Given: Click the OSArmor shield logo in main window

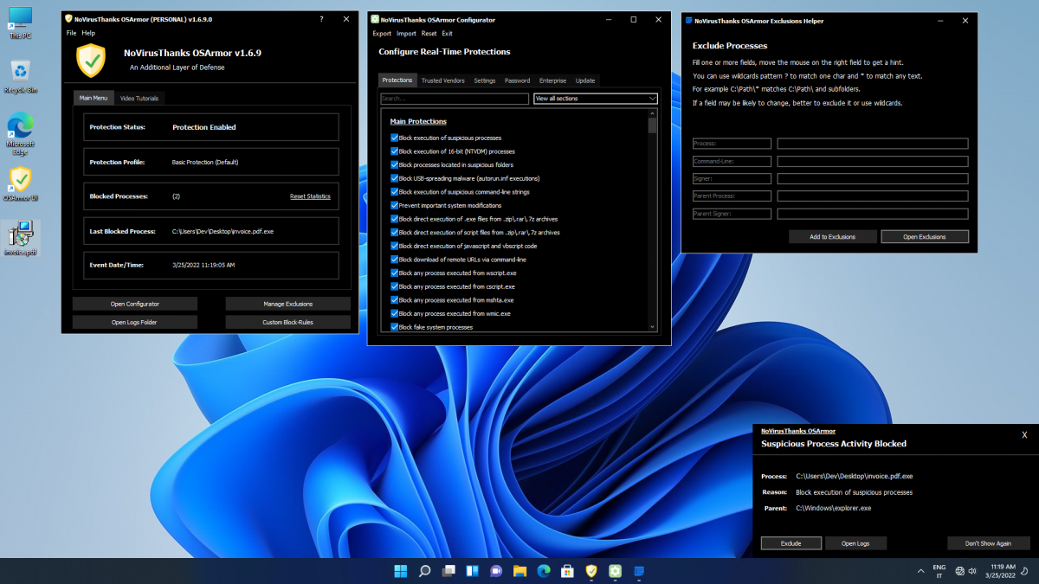Looking at the screenshot, I should coord(91,61).
